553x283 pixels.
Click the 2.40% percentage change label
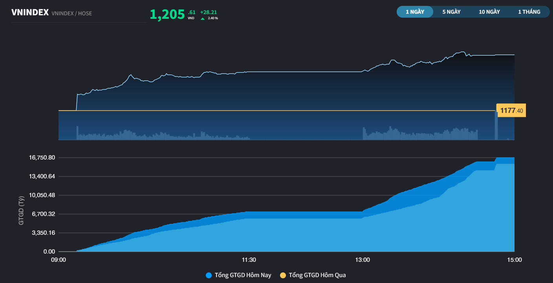pyautogui.click(x=213, y=18)
